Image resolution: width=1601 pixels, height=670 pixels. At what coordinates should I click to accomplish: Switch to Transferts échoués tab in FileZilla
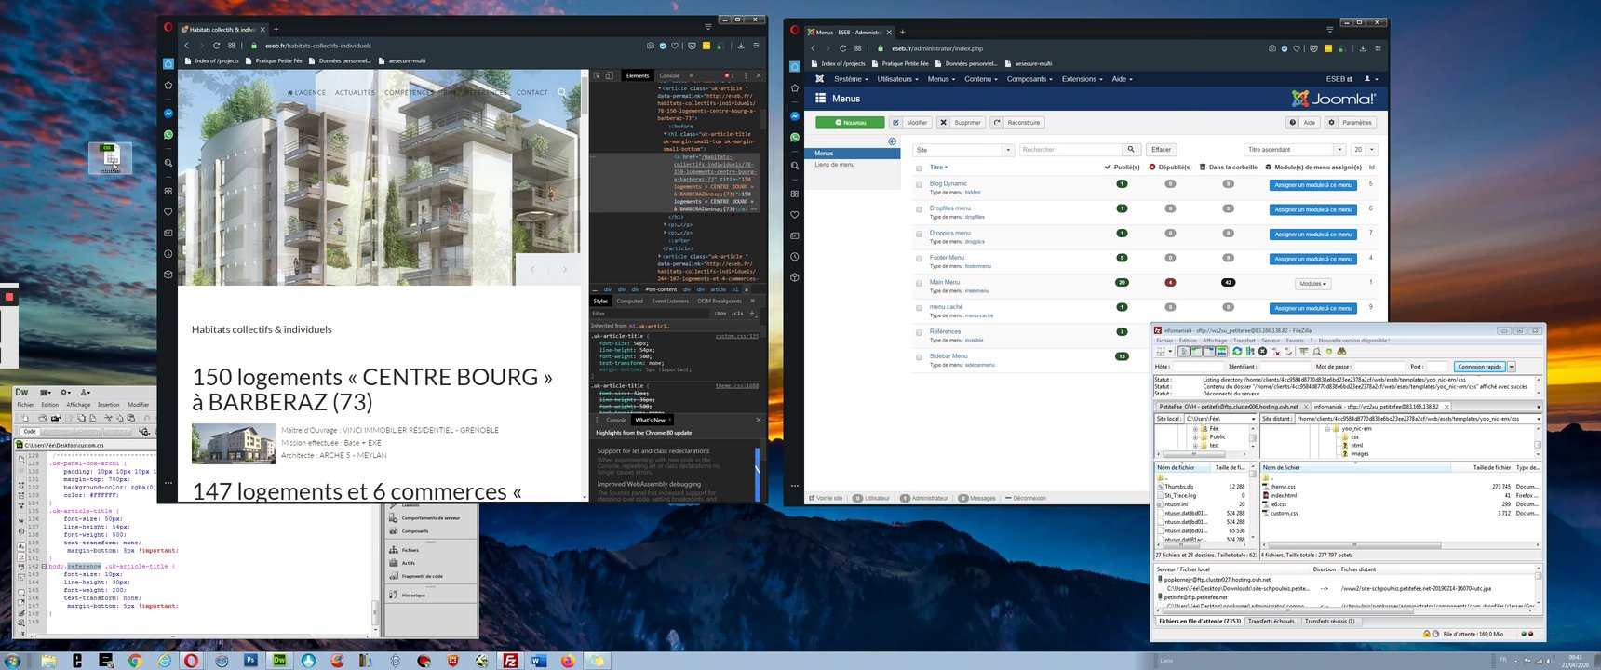(1271, 621)
